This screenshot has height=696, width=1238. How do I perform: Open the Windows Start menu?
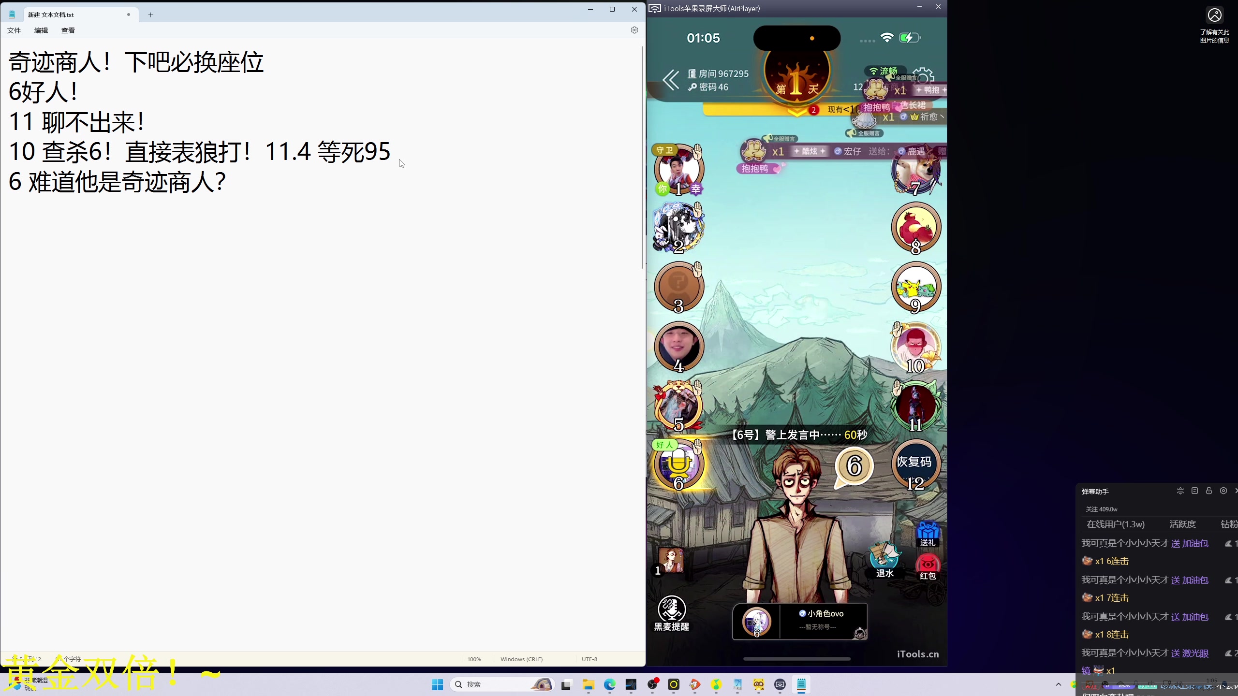pos(437,684)
